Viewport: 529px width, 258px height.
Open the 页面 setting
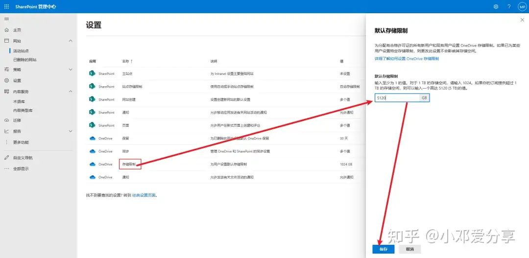(x=125, y=125)
